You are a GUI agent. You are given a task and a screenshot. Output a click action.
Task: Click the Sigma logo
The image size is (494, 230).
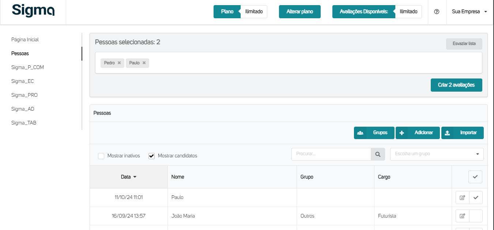click(33, 10)
